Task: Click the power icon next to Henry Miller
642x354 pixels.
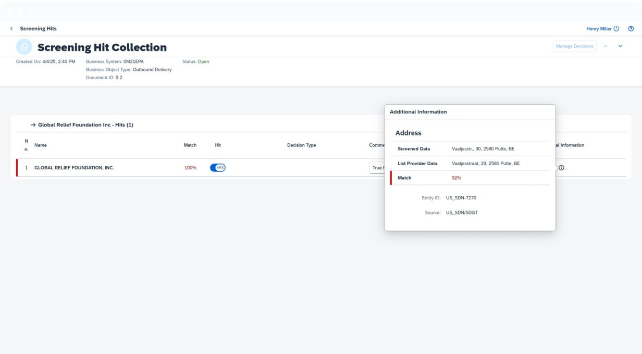Action: click(x=616, y=29)
